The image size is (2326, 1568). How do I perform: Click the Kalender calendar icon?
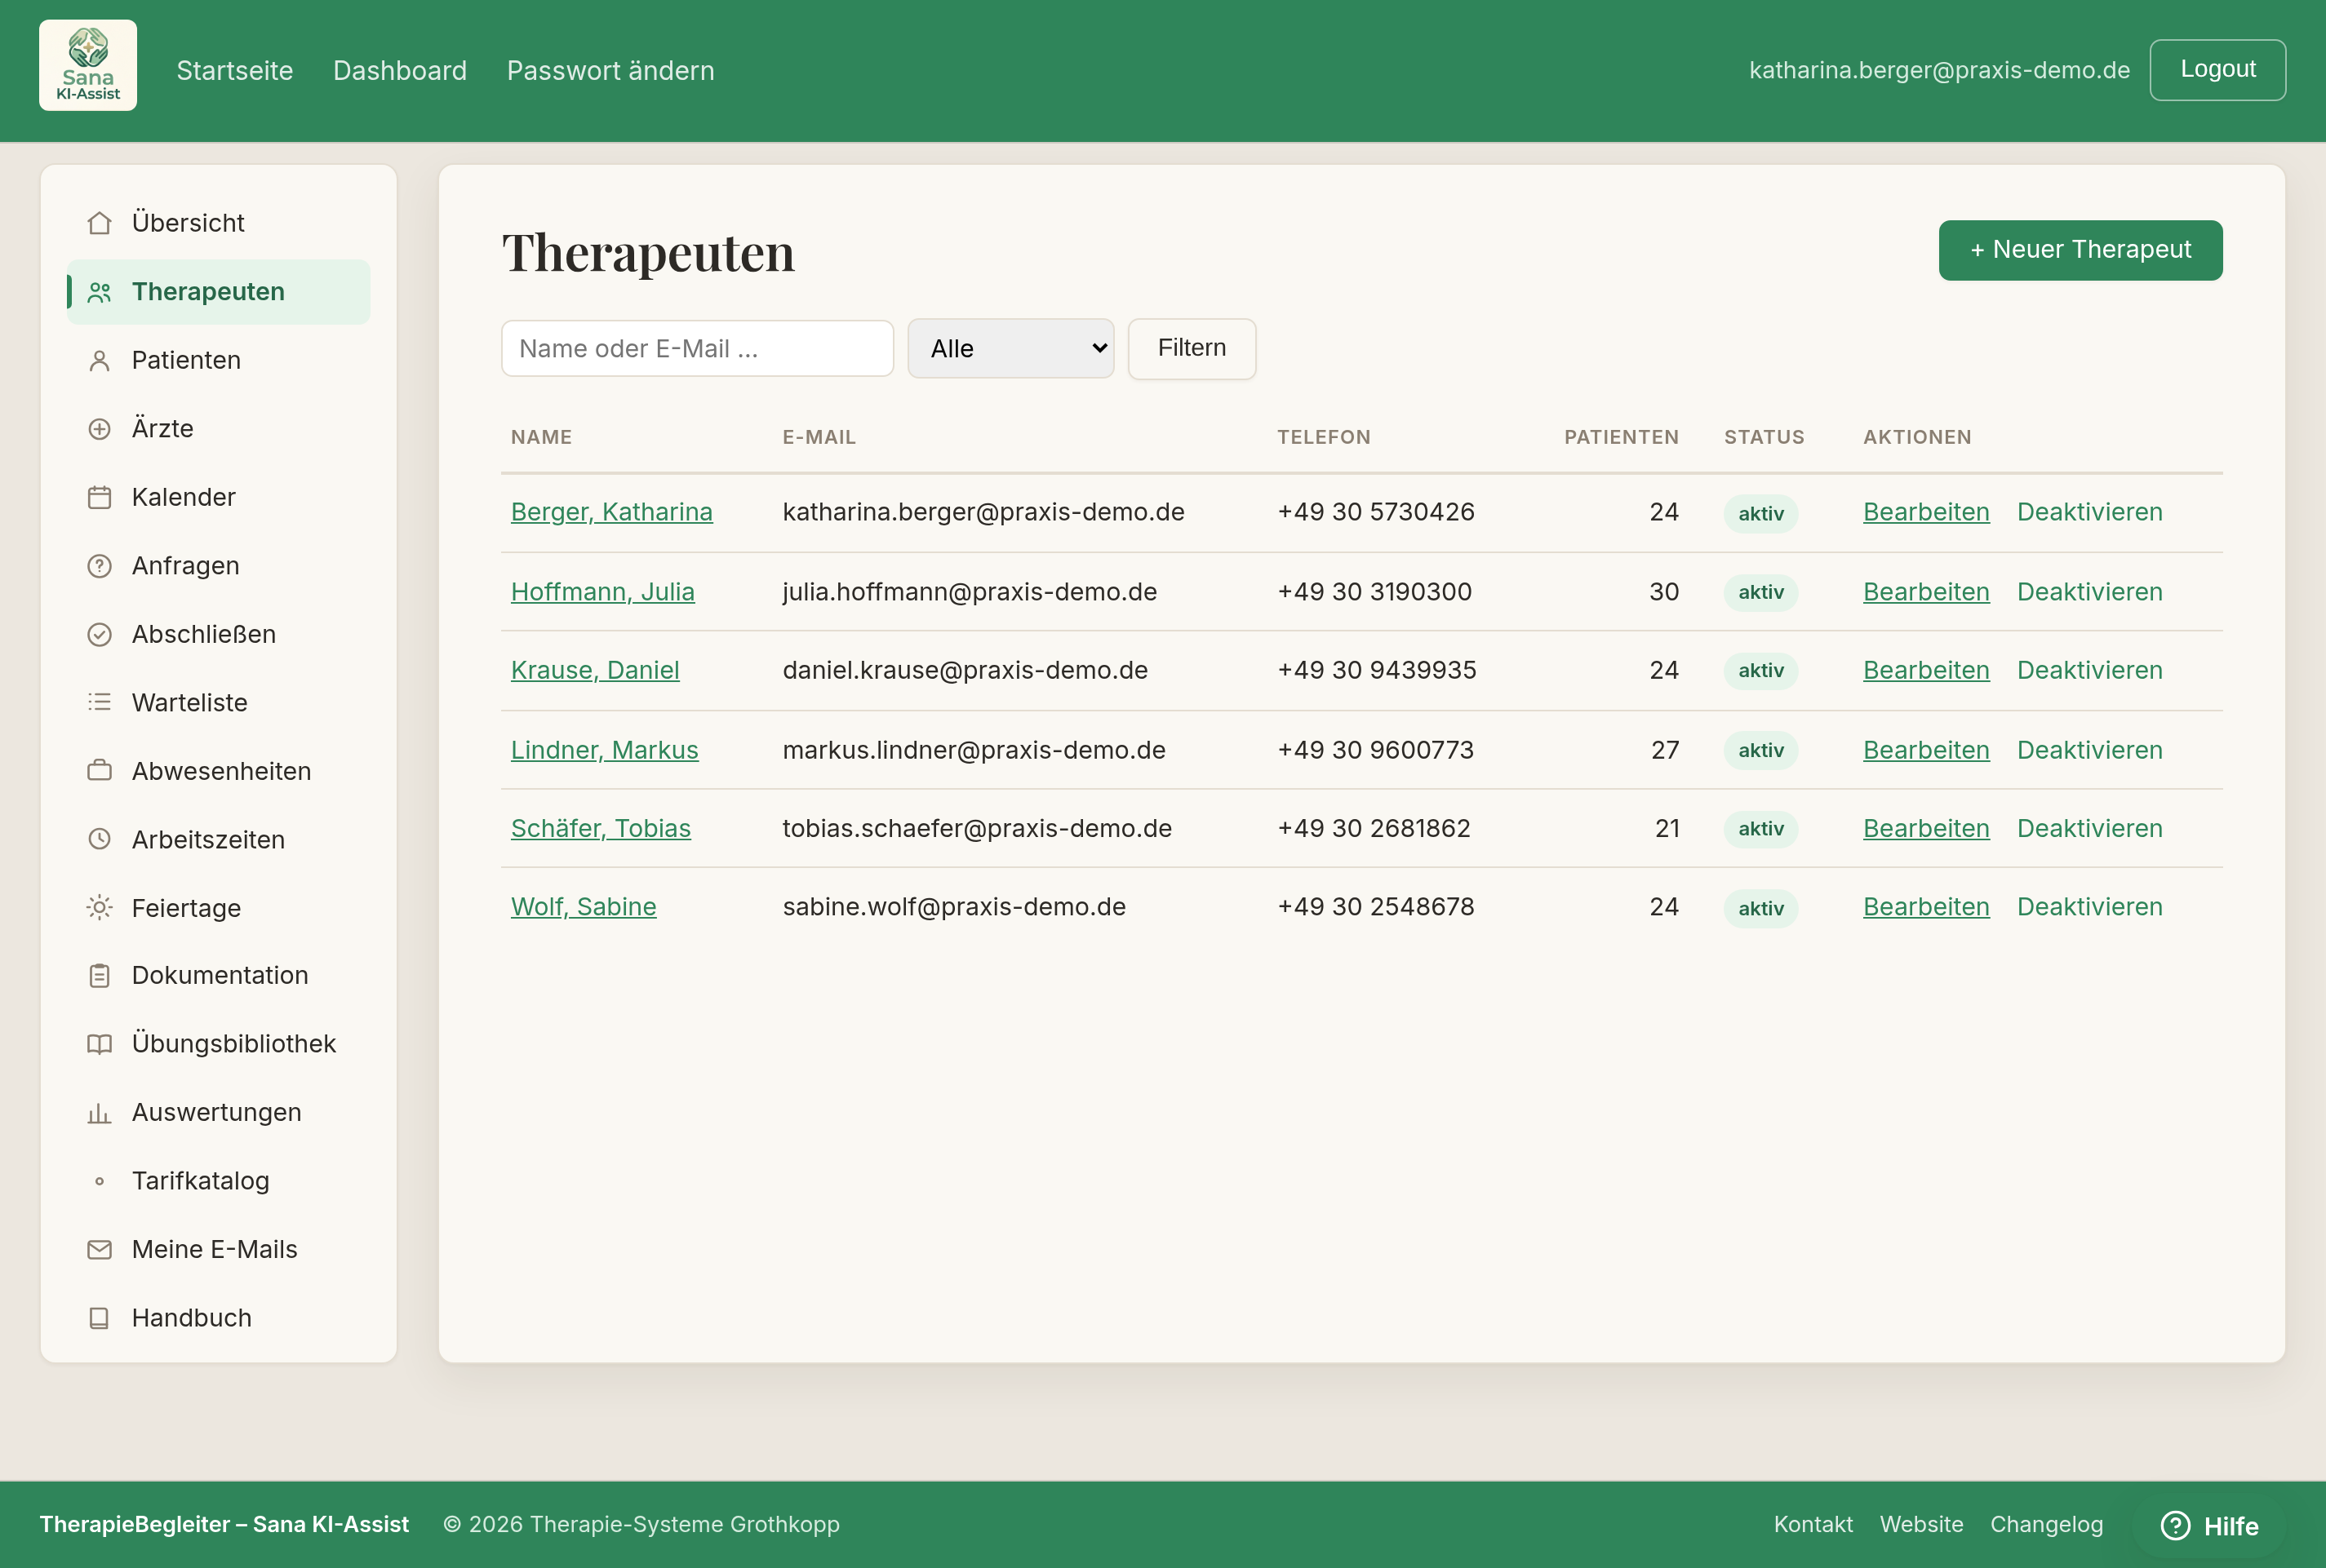pyautogui.click(x=99, y=498)
